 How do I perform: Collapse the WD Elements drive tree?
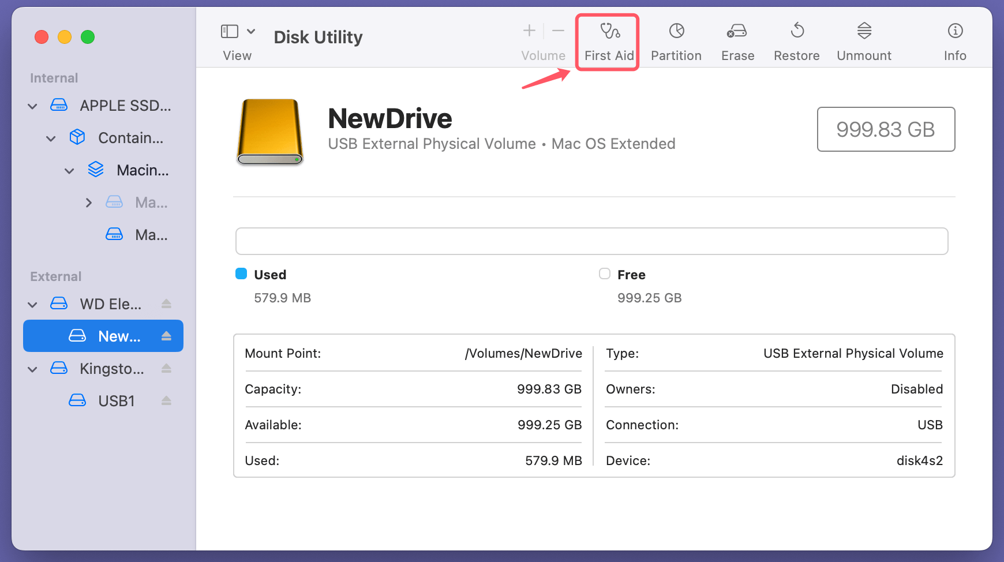point(33,305)
